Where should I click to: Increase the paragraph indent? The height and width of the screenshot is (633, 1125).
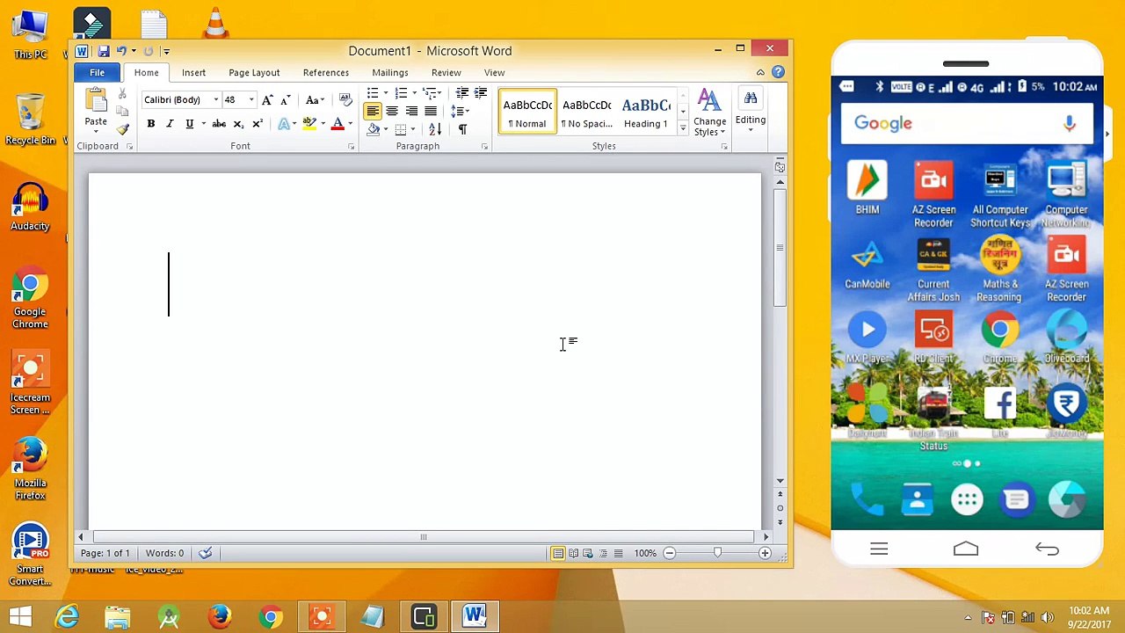(480, 93)
